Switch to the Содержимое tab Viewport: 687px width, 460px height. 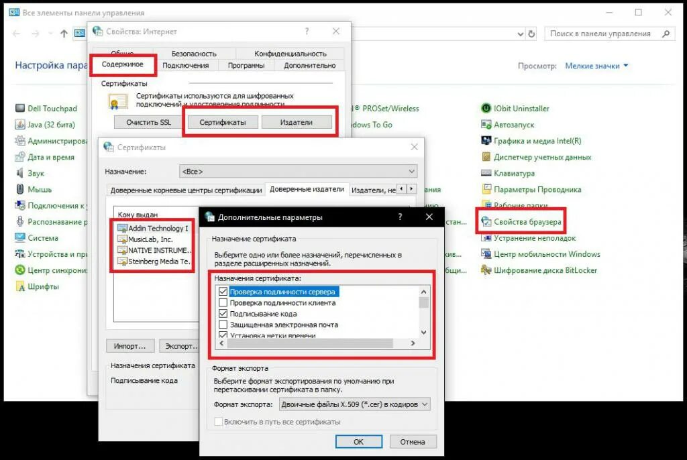point(123,64)
